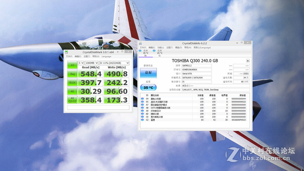Click the blue status orb of row C0
The height and width of the screenshot is (171, 304).
tap(142, 117)
